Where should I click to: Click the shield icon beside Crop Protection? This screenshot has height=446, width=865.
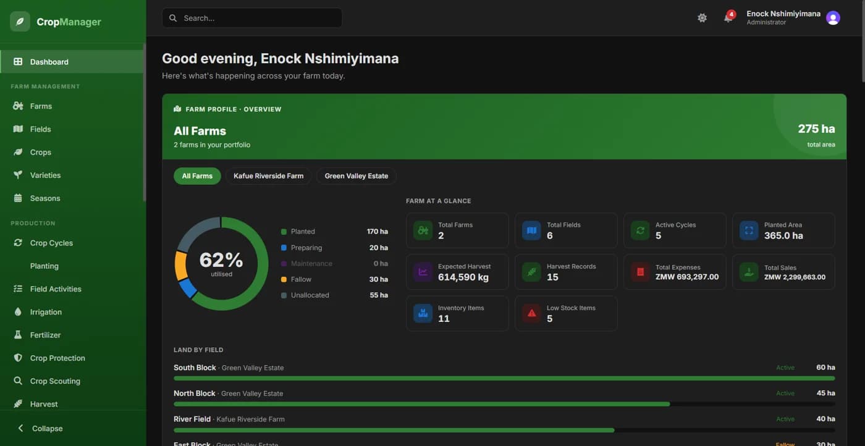(18, 358)
